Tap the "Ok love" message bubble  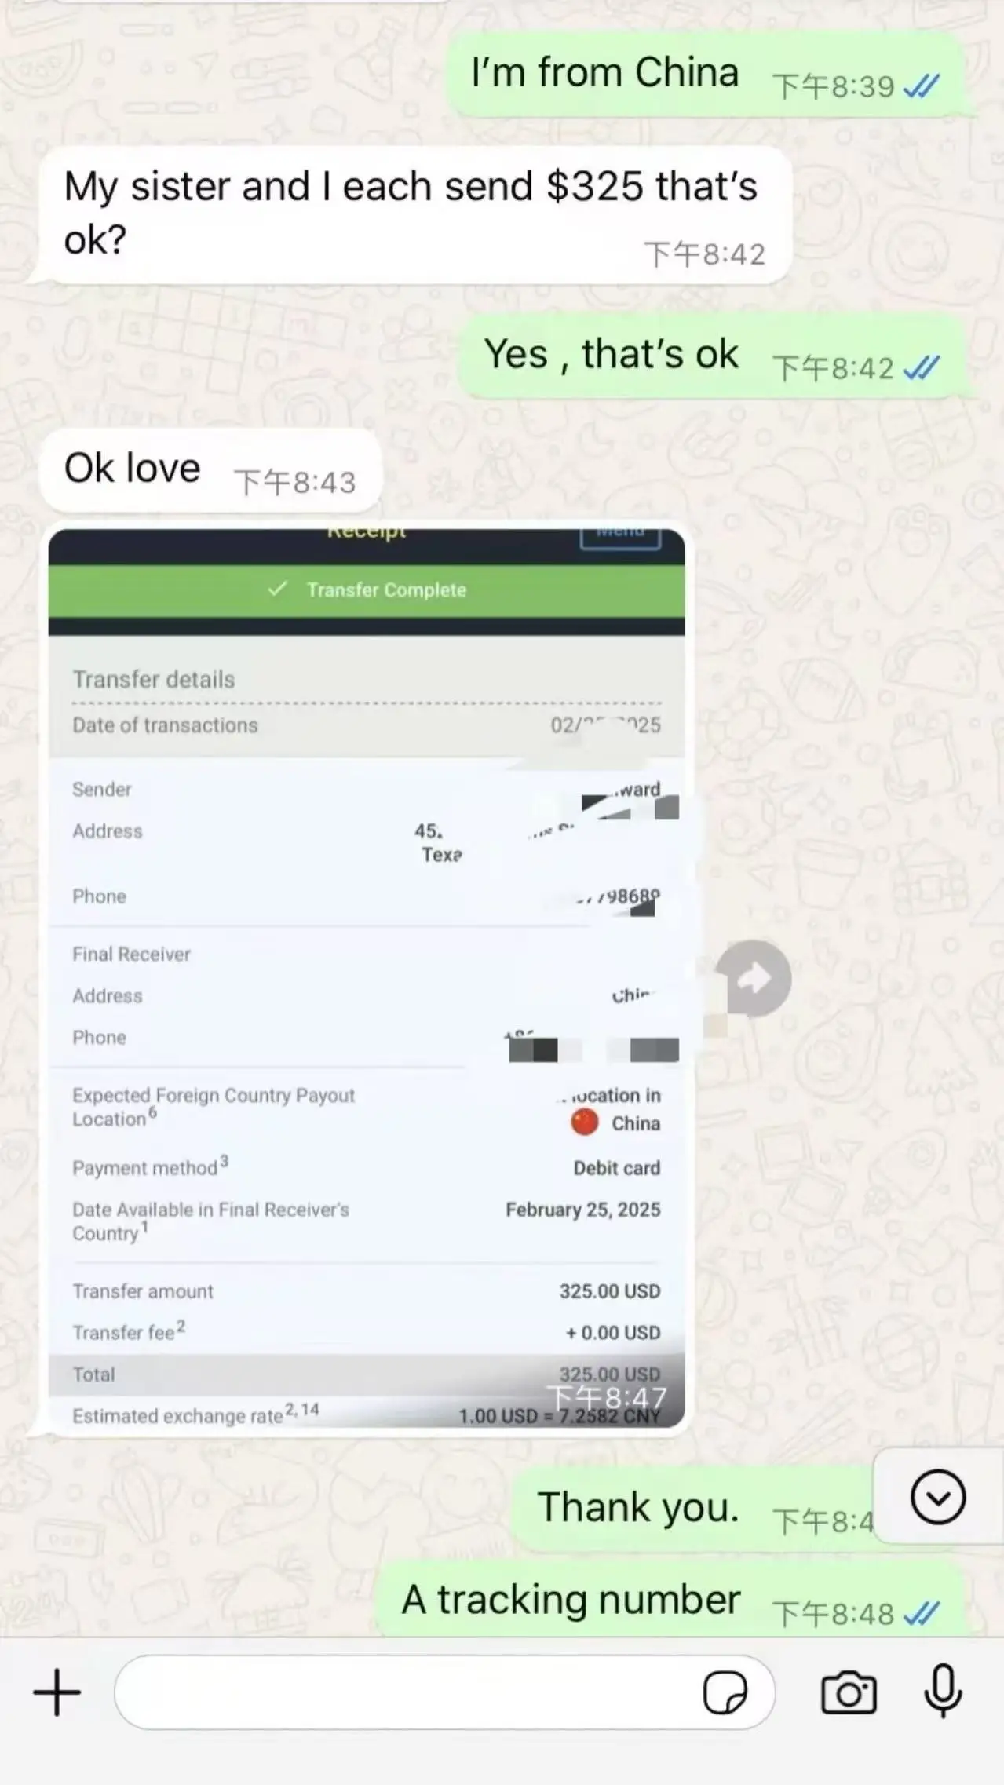210,470
